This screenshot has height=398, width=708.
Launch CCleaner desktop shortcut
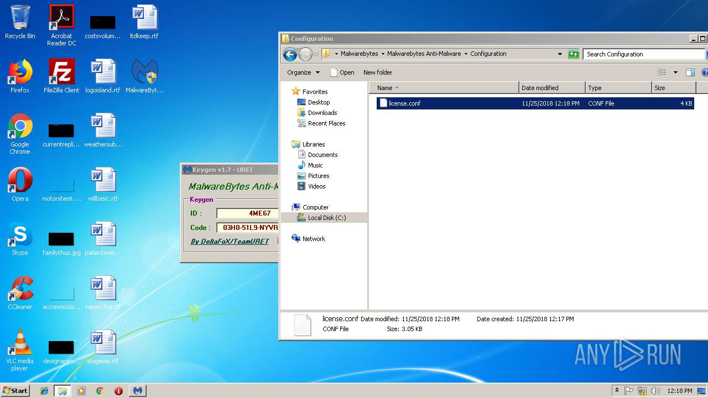coord(20,293)
